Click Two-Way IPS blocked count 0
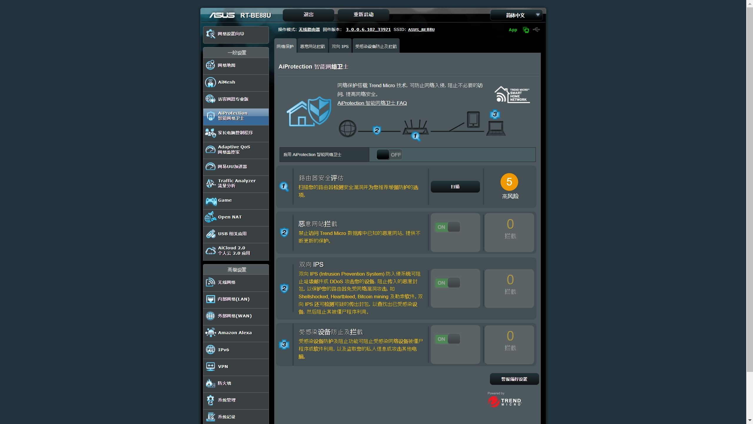753x424 pixels. click(x=510, y=280)
